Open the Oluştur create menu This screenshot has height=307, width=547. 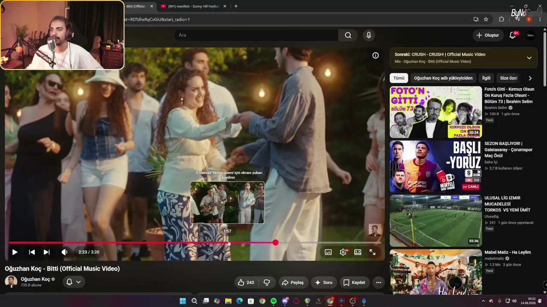tap(488, 35)
